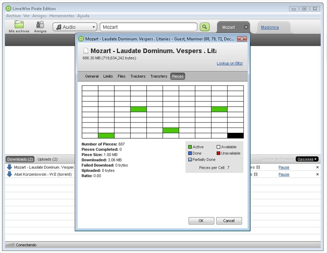Viewport: 327px width, 253px height.
Task: Show the Uploads (2) list
Action: (47, 159)
